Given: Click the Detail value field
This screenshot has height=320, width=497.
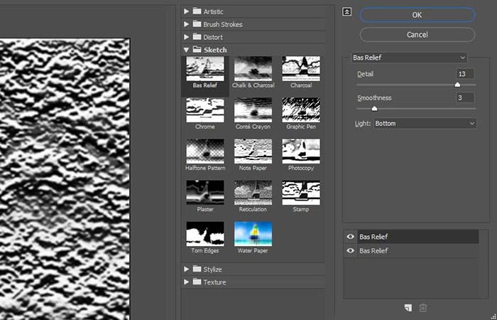Looking at the screenshot, I should 465,74.
